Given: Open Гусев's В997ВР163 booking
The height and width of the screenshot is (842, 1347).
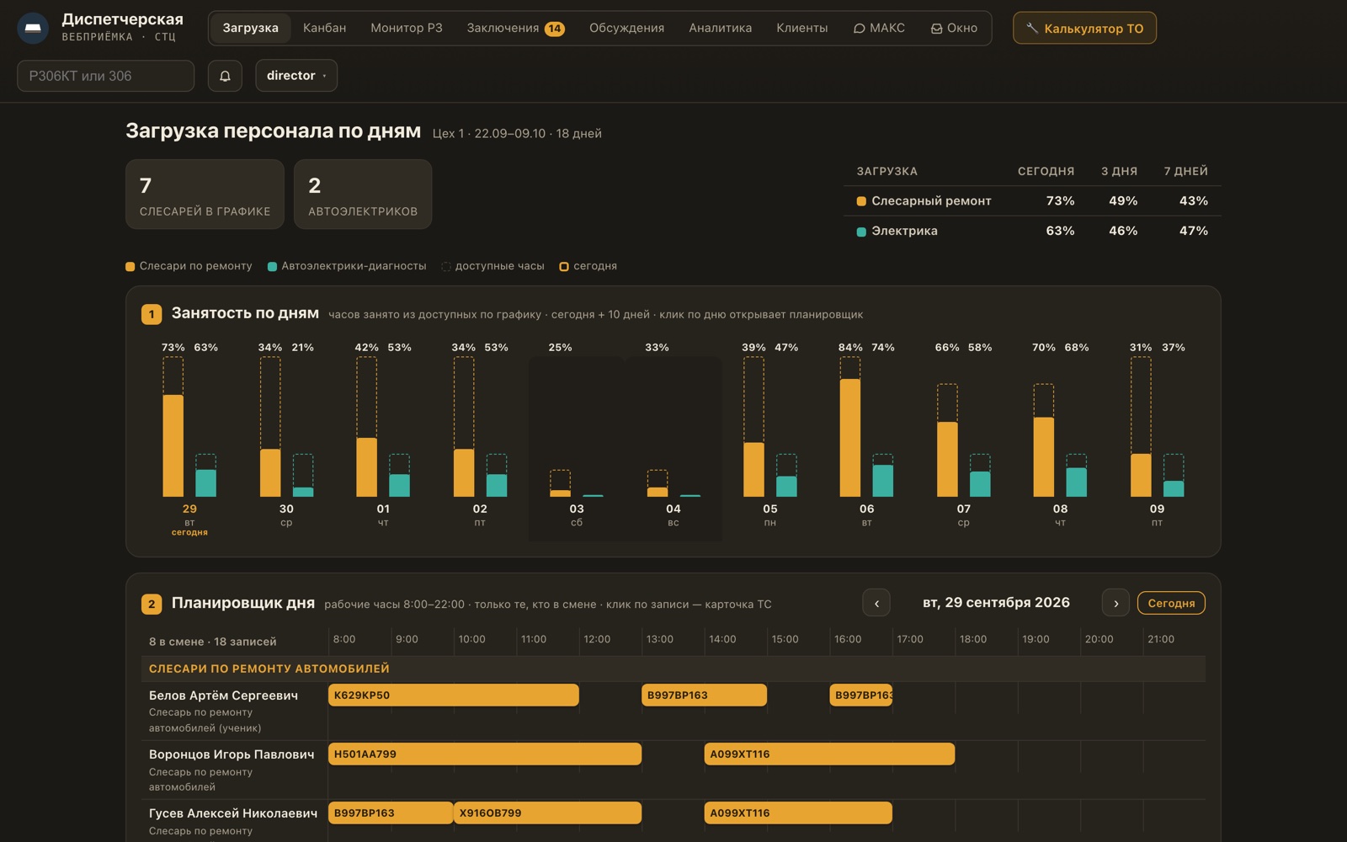Looking at the screenshot, I should point(391,813).
